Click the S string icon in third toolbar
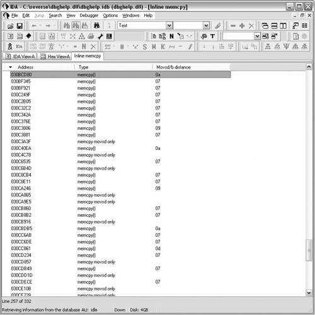The image size is (315, 315). 145,47
